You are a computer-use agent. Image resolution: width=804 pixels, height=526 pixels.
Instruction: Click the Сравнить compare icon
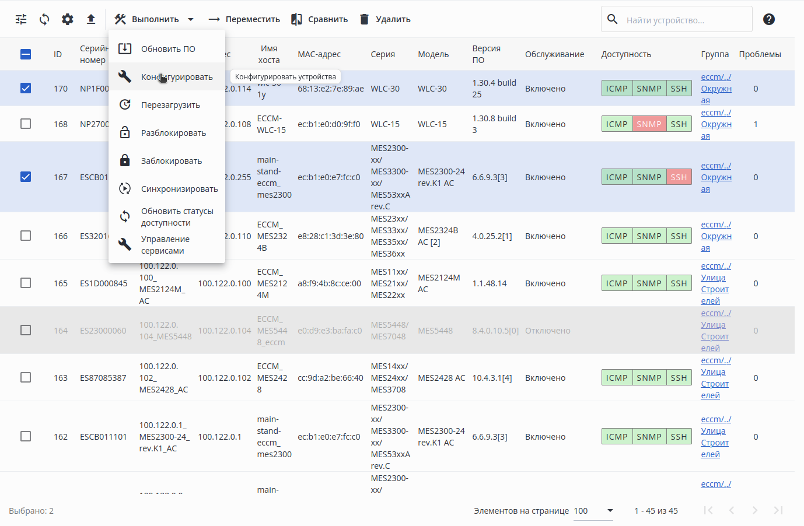(297, 19)
